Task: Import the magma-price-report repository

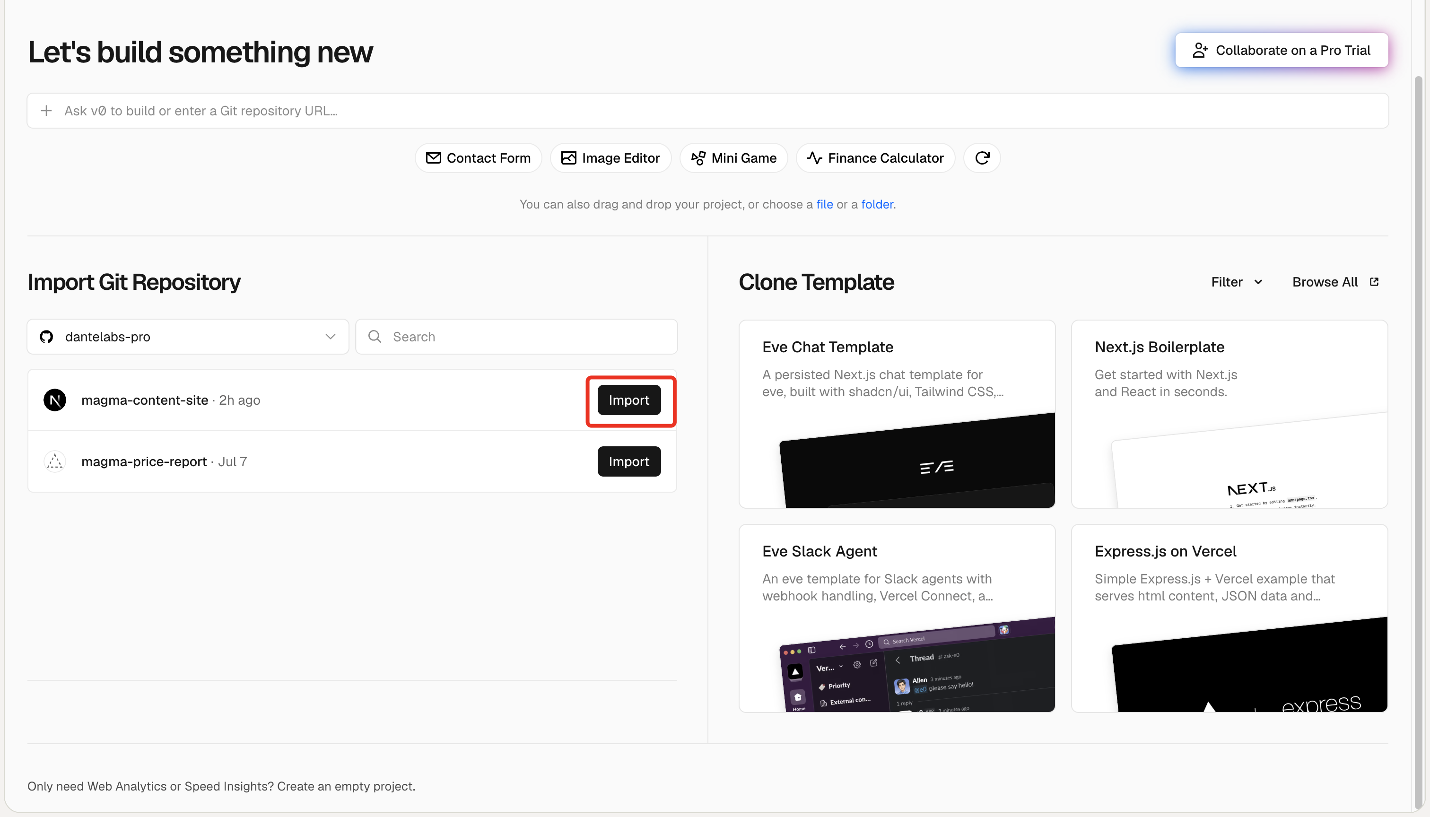Action: pos(628,461)
